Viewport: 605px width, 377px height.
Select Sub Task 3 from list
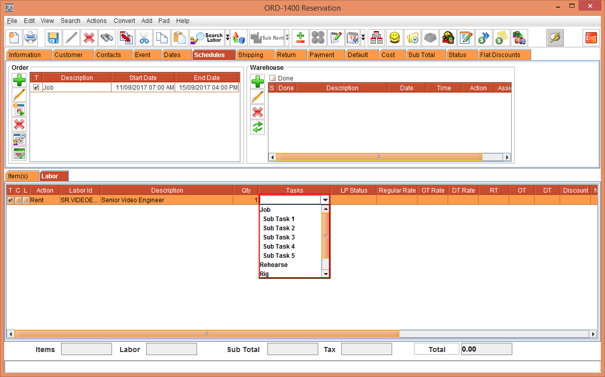(x=279, y=237)
